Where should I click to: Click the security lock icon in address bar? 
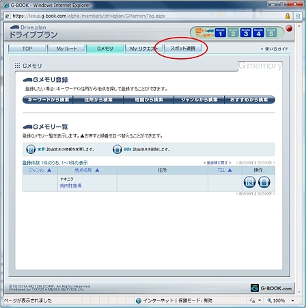coord(288,16)
